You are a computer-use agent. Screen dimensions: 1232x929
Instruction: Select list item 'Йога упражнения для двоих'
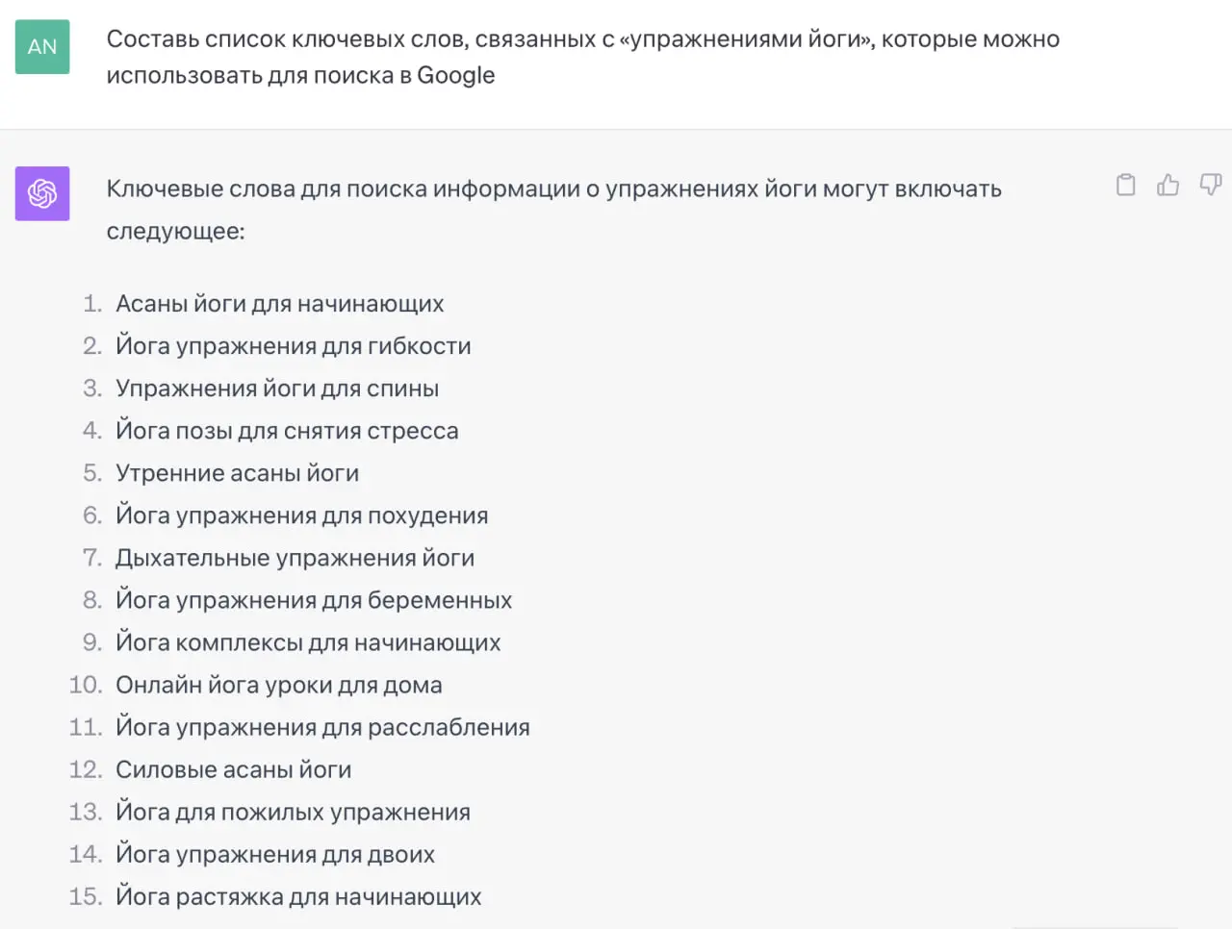(275, 854)
